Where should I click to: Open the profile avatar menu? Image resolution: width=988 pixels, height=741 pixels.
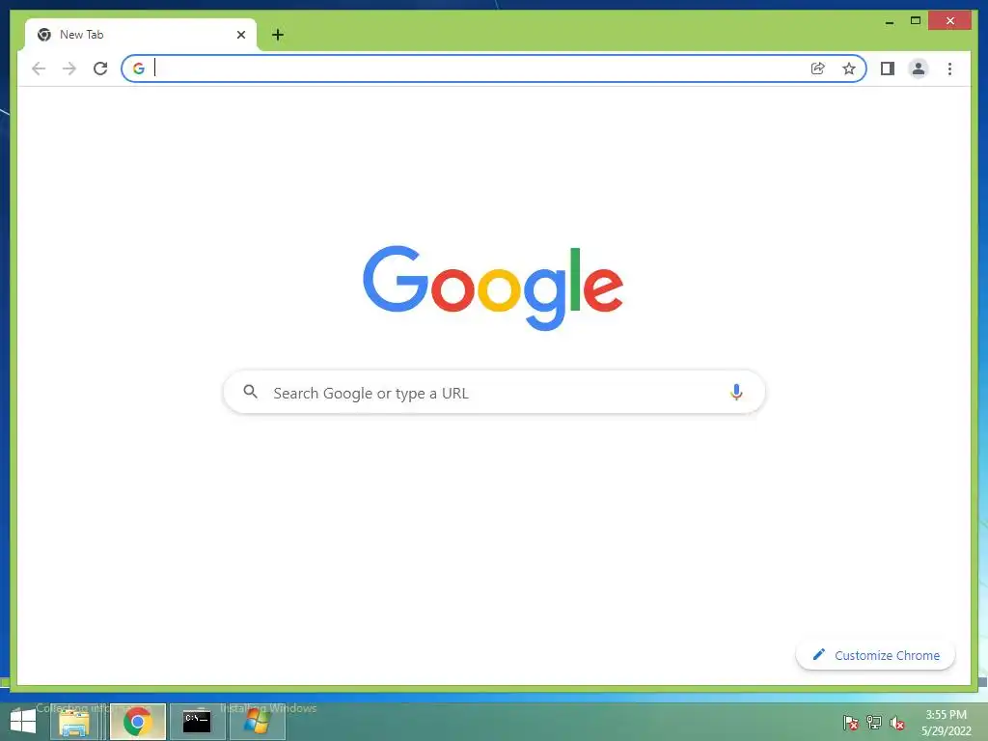tap(919, 69)
